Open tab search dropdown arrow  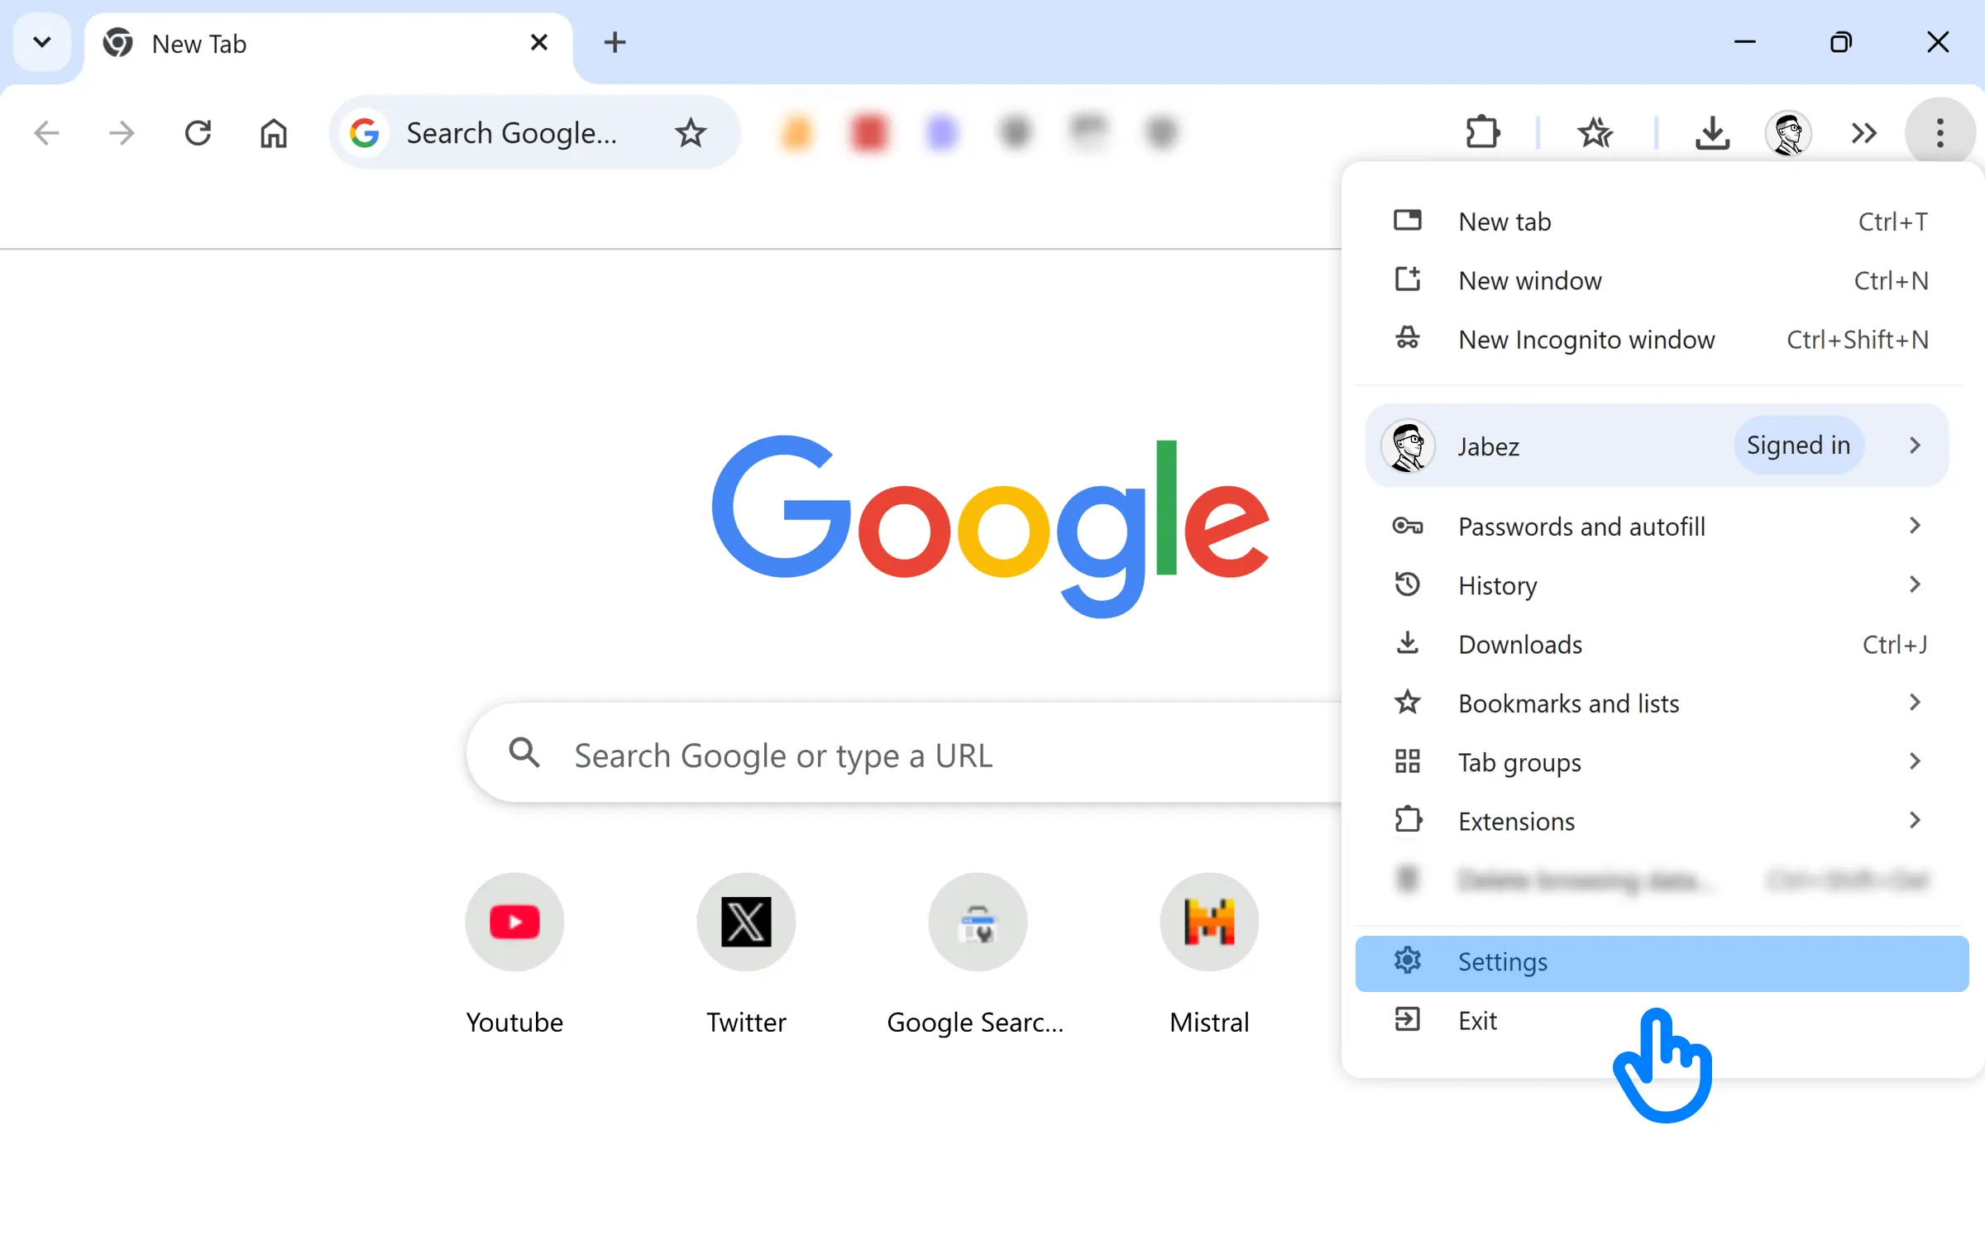(42, 41)
